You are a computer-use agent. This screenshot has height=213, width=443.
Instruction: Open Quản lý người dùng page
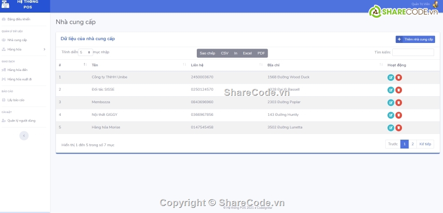tap(21, 121)
